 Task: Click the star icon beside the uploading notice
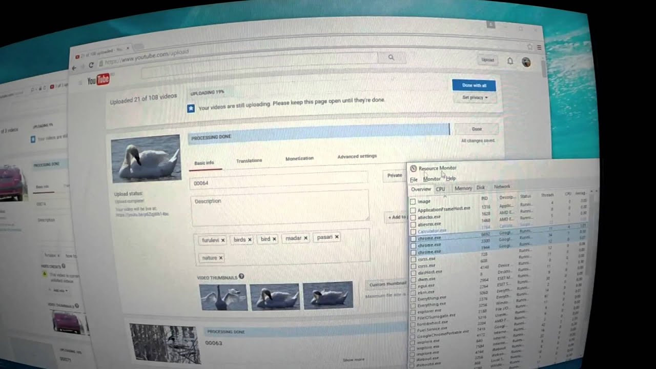click(191, 109)
